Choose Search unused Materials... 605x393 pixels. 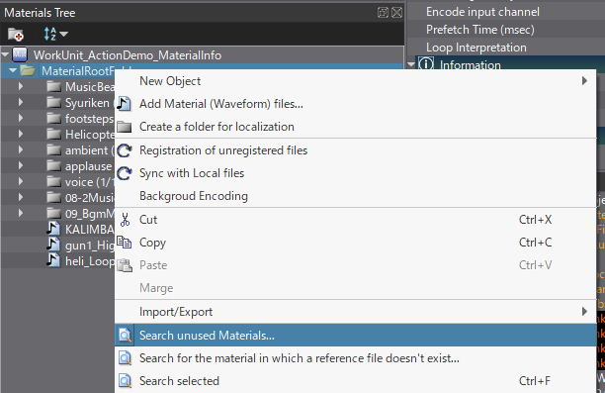(x=355, y=335)
